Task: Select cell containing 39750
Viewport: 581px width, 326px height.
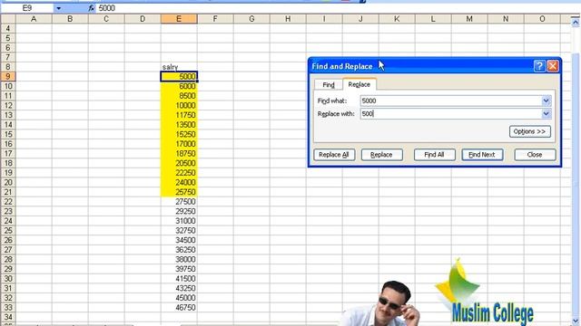Action: click(179, 269)
